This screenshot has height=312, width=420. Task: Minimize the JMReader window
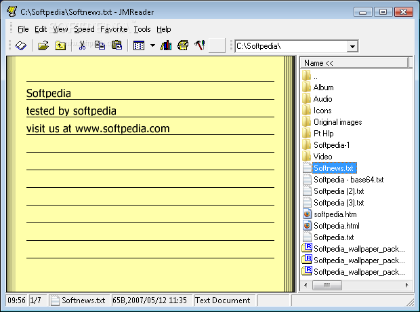(x=363, y=12)
